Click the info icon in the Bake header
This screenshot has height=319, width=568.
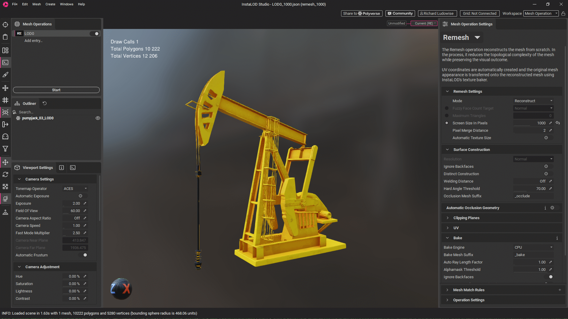coord(557,238)
